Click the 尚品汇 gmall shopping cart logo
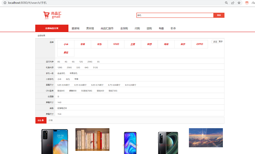 click(52, 15)
